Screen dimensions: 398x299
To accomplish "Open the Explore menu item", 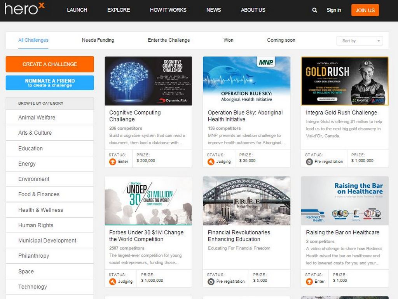I will pos(119,10).
